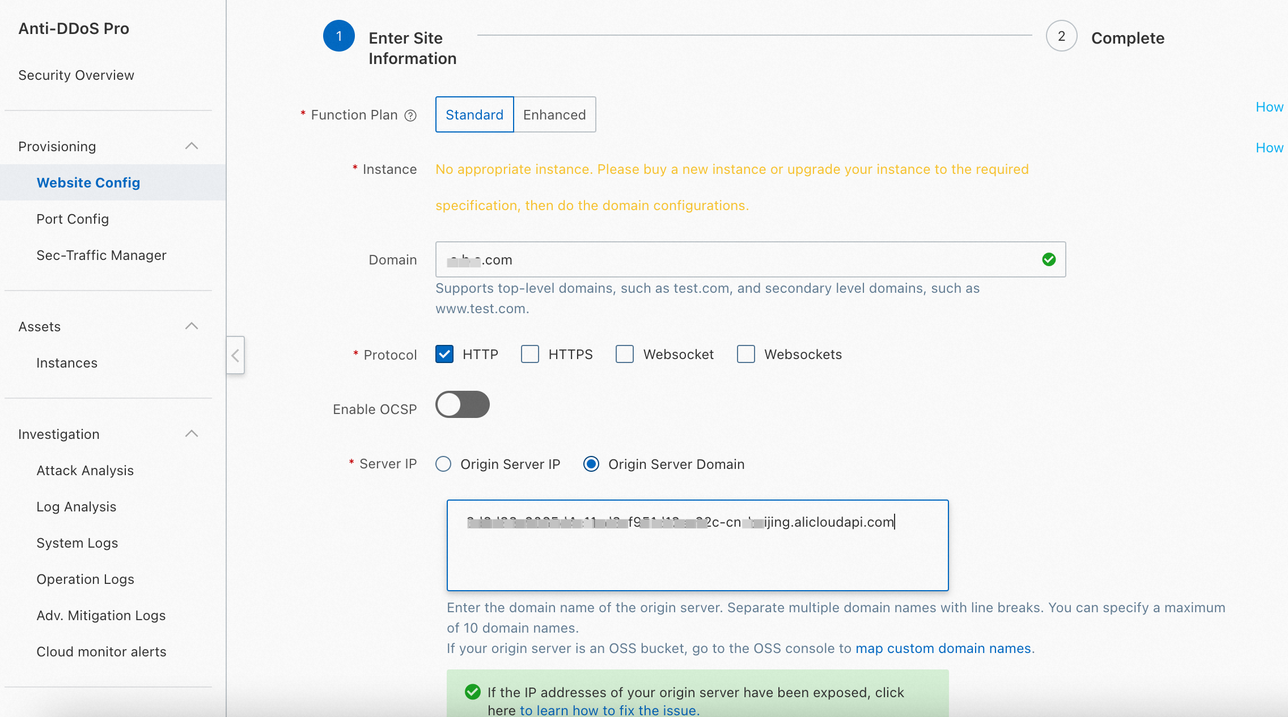Check the Websocket protocol option
This screenshot has width=1288, height=717.
pyautogui.click(x=625, y=355)
